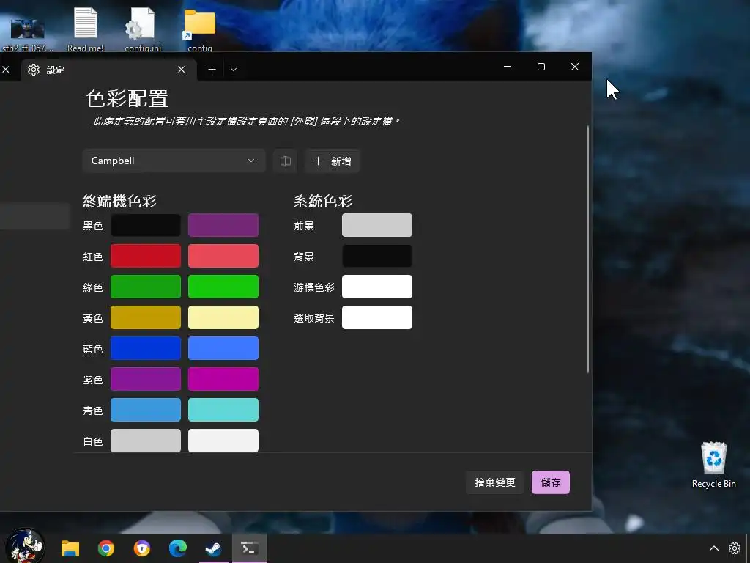Pick the 黑色 black color swatch
The width and height of the screenshot is (750, 563).
(146, 225)
